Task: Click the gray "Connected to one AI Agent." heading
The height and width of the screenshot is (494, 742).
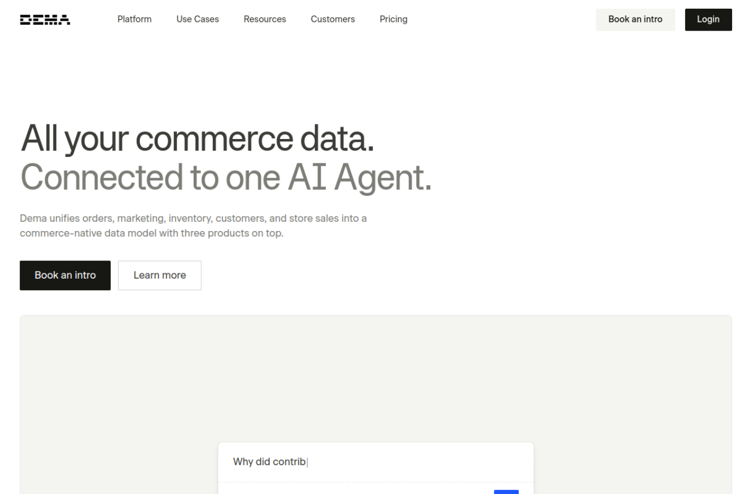Action: [226, 178]
